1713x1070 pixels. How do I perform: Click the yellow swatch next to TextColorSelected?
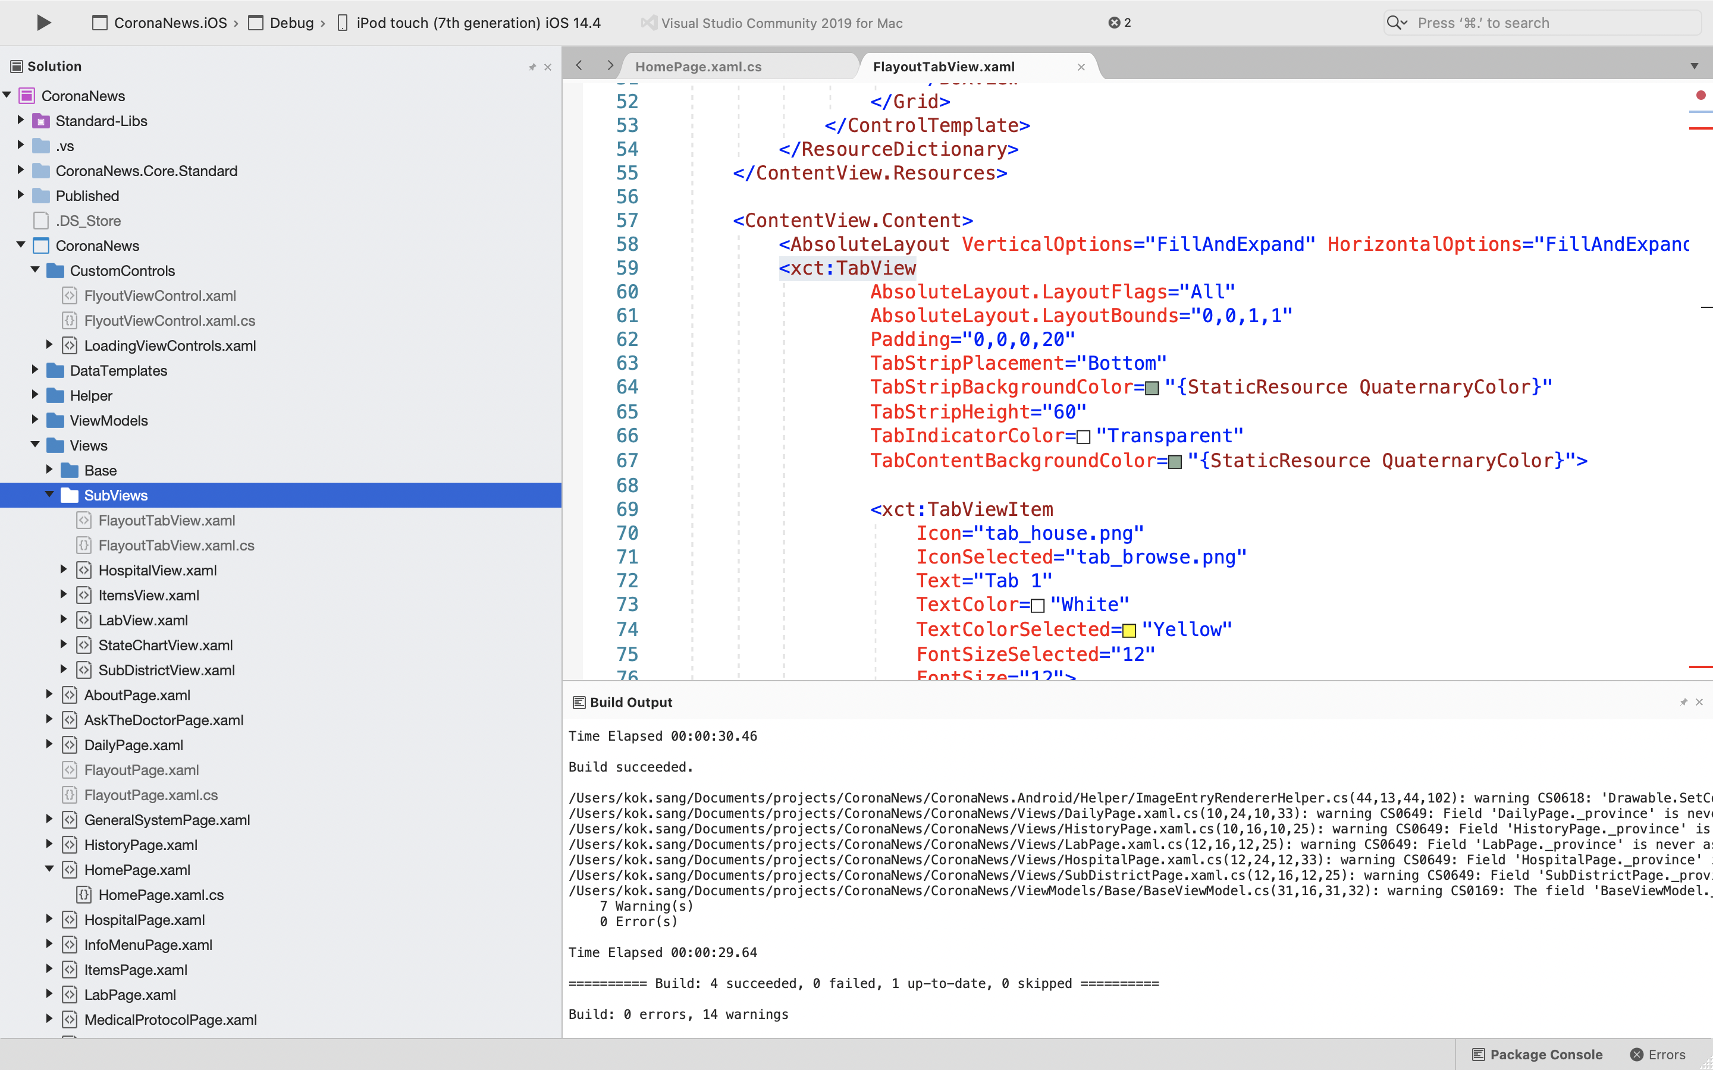point(1128,630)
